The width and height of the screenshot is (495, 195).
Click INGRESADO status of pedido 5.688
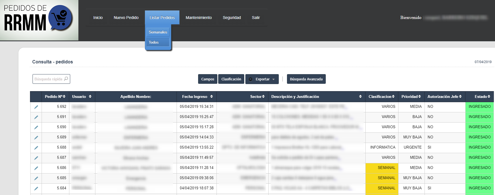coord(479,147)
